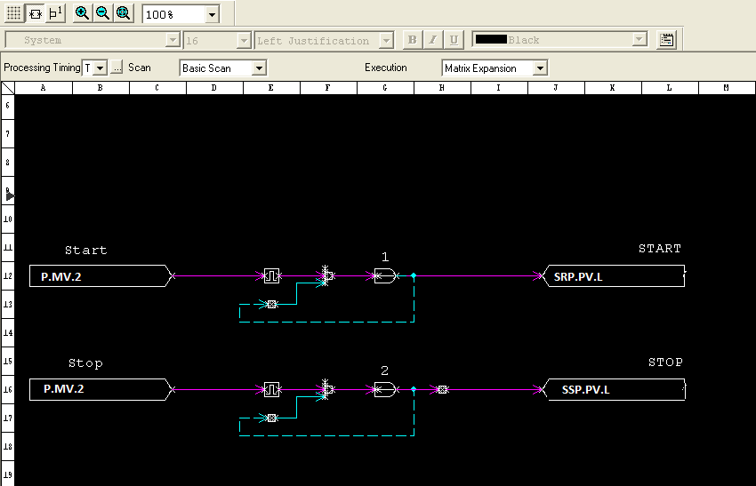Select the NOT element in row 13

point(272,305)
